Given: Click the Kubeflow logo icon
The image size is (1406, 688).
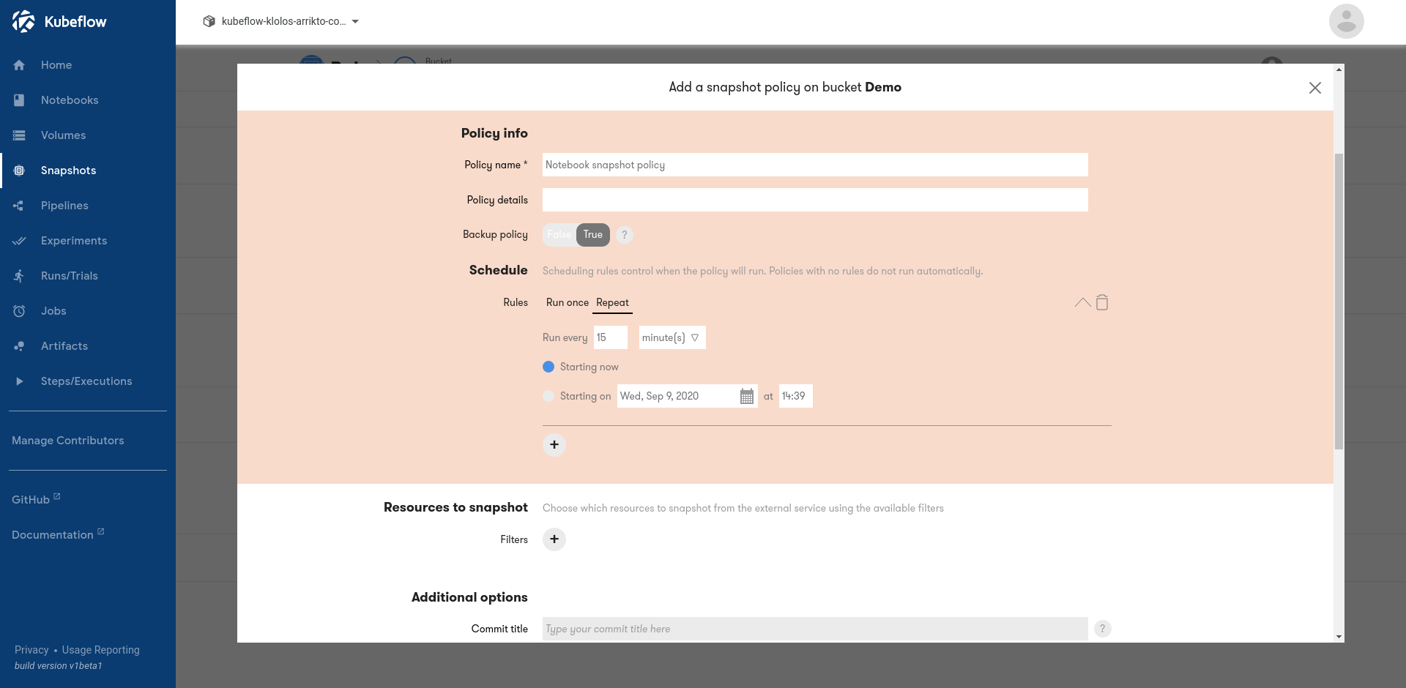Looking at the screenshot, I should 23,21.
